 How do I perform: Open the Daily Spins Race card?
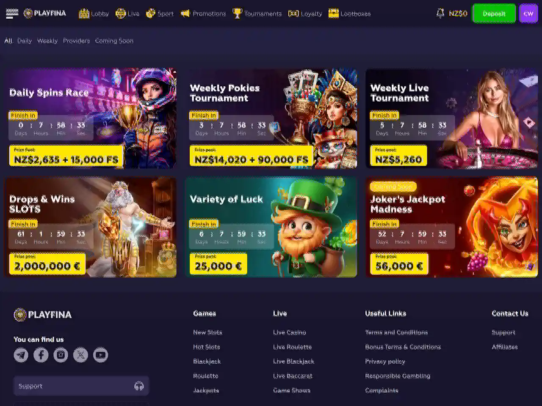[91, 118]
